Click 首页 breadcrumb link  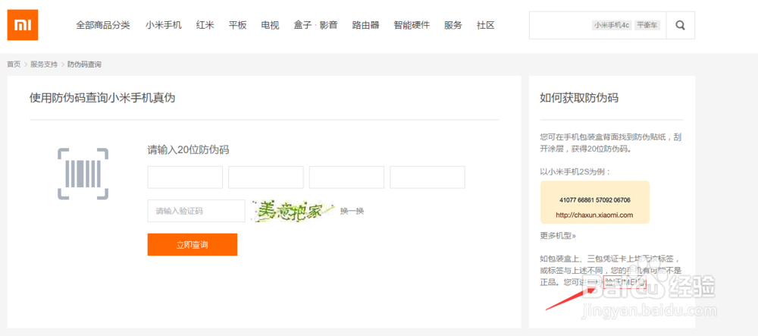[14, 64]
